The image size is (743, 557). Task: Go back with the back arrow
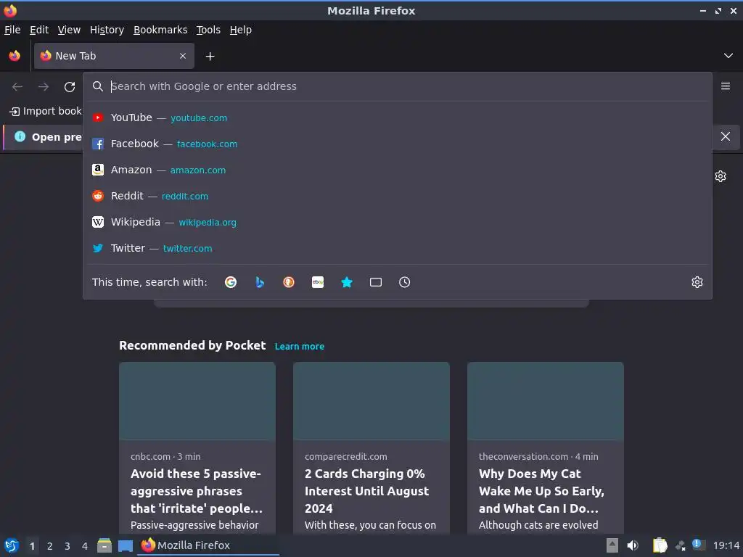17,87
